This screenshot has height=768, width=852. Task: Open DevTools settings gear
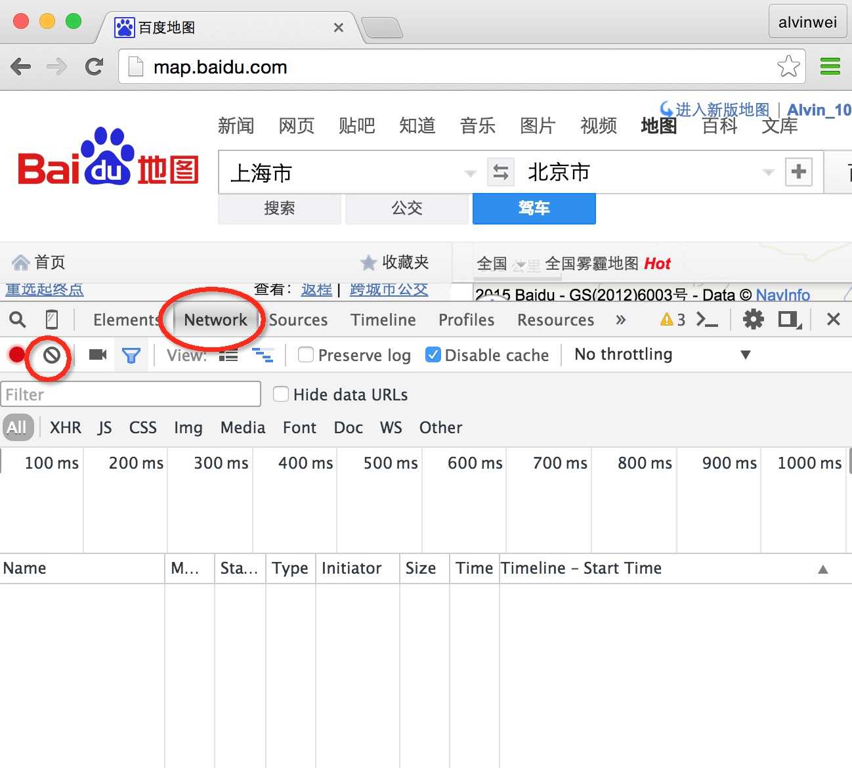pos(753,320)
